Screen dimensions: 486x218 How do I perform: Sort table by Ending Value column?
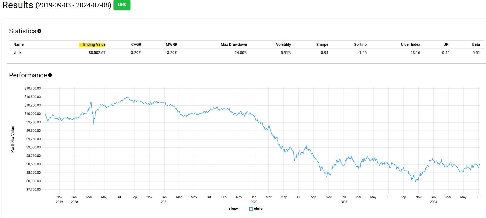pos(94,44)
